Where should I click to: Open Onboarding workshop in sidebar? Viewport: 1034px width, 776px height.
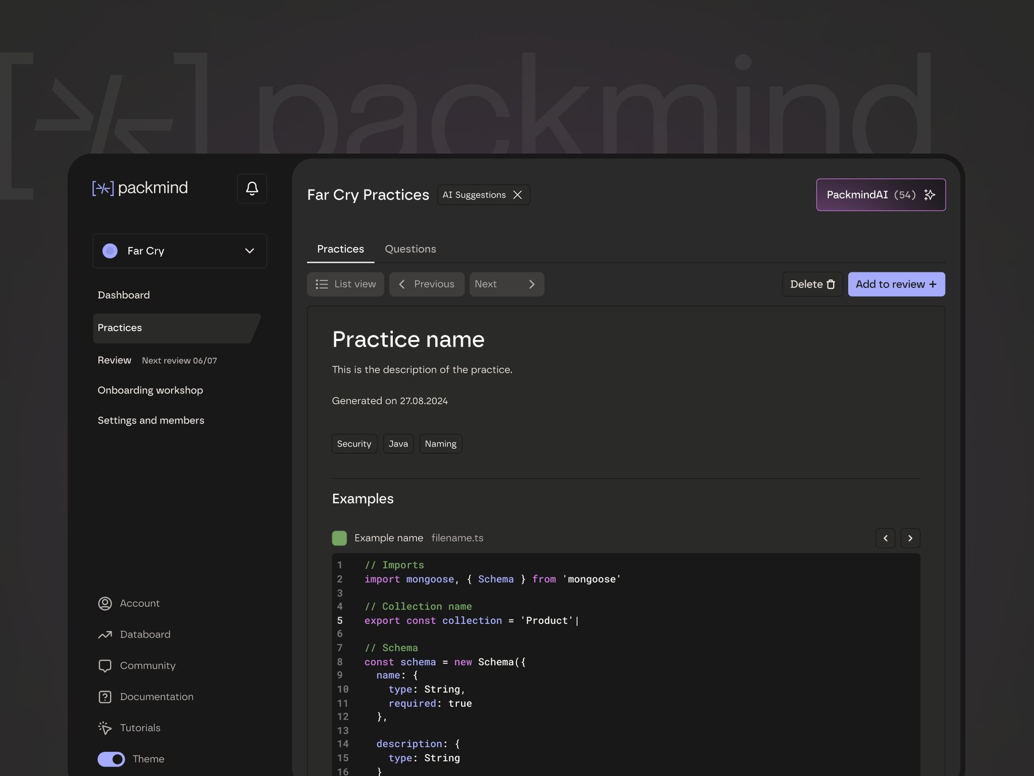[x=150, y=390]
